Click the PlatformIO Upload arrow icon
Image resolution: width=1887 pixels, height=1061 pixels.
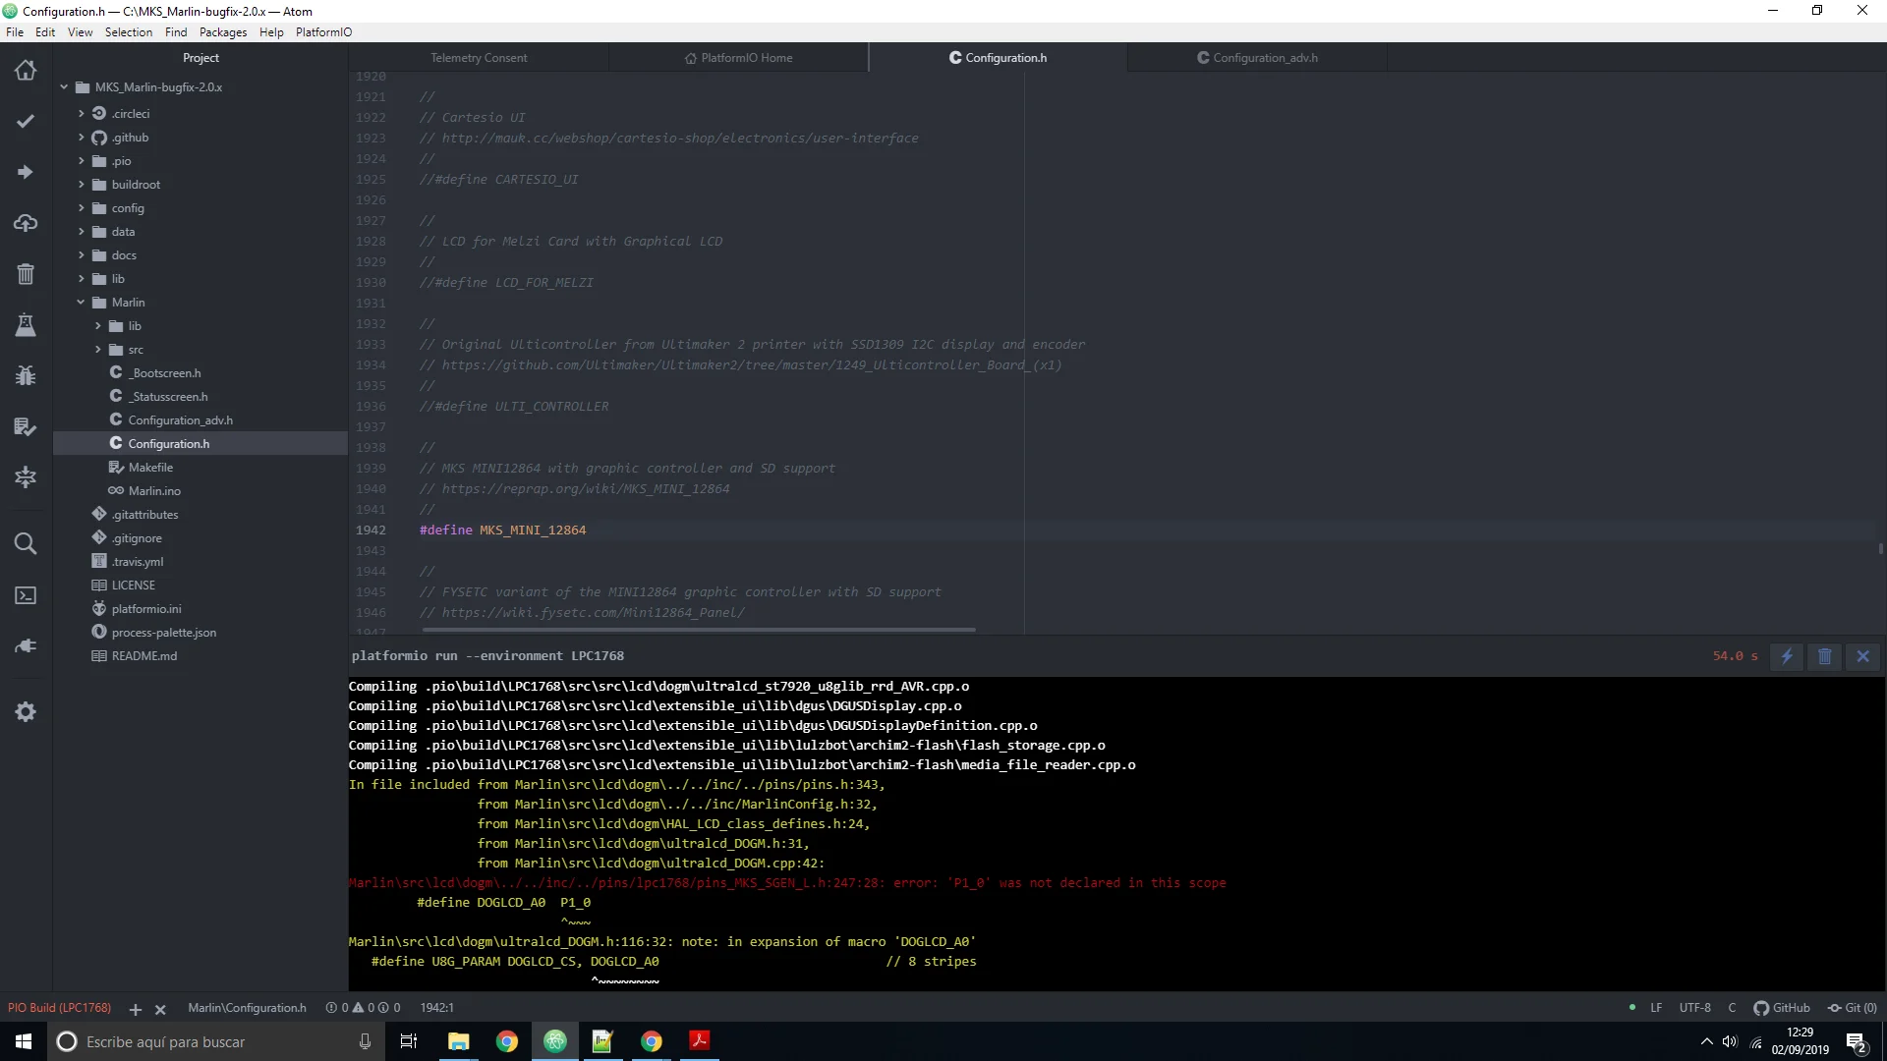(26, 172)
